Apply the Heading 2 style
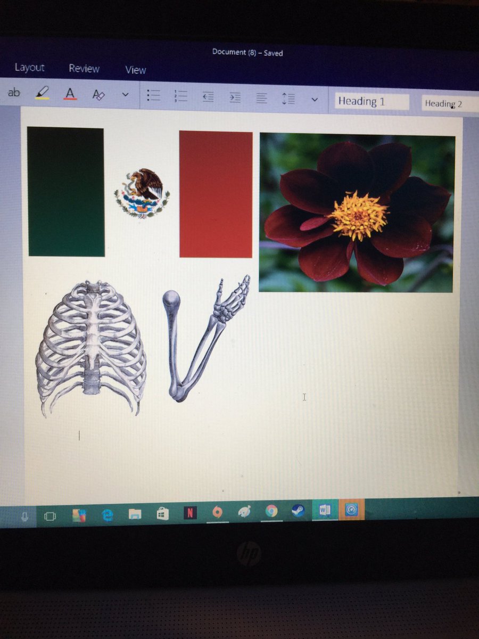479x639 pixels. (450, 104)
